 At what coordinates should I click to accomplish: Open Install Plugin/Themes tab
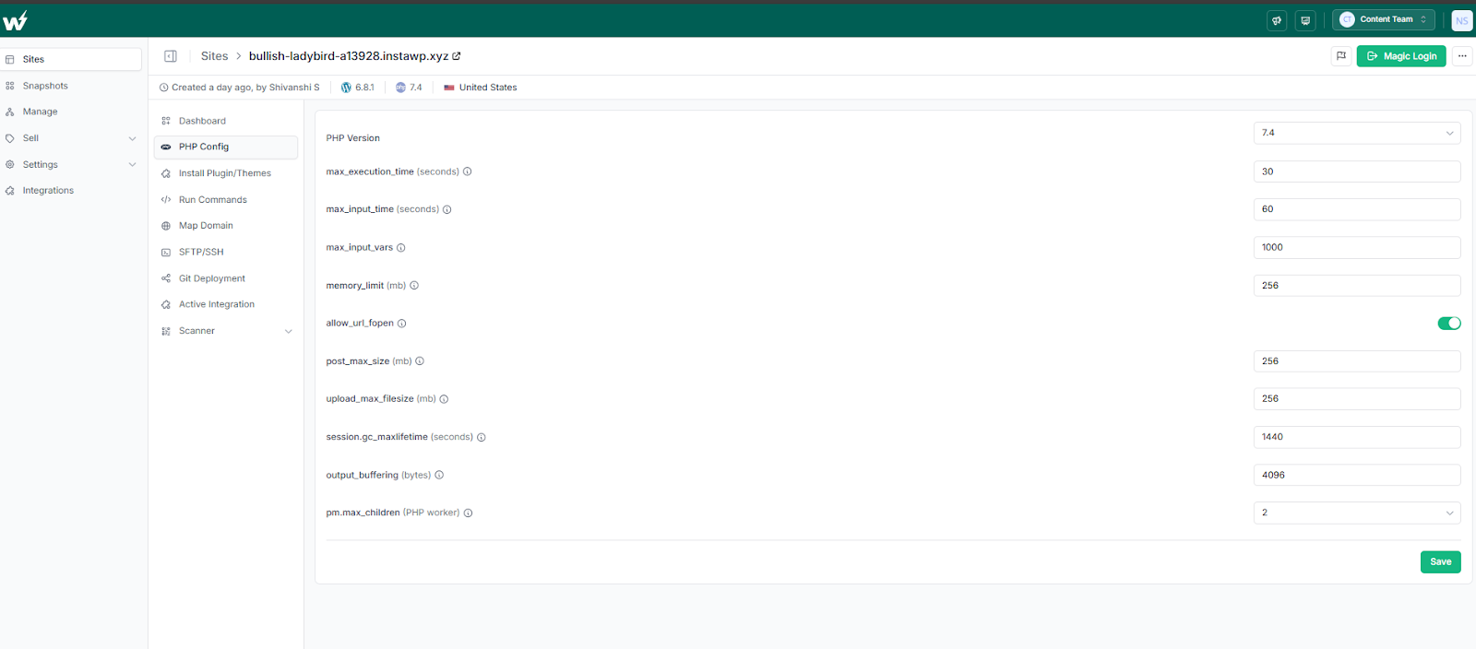click(x=226, y=173)
